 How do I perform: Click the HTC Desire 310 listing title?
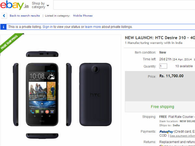(x=160, y=37)
